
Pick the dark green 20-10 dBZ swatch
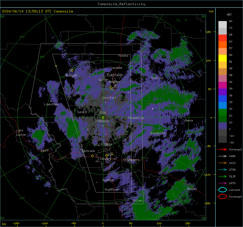[222, 119]
